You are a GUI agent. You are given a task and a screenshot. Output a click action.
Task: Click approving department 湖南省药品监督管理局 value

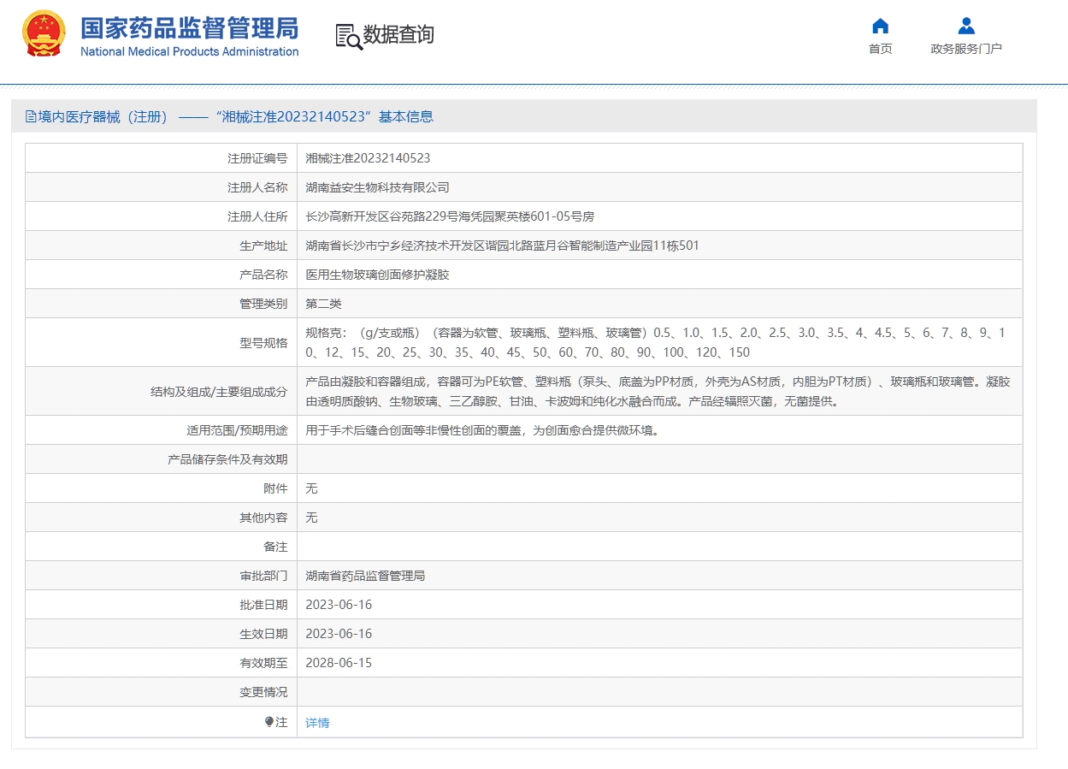[365, 576]
